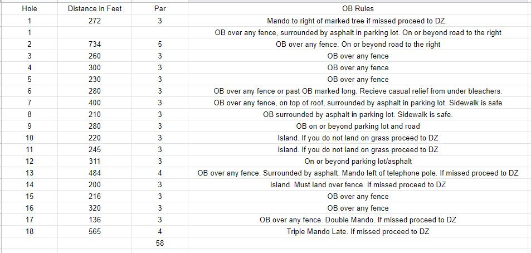Viewport: 531px width, 253px height.
Task: Select the "Distance in Feet" header cell
Action: tap(95, 9)
